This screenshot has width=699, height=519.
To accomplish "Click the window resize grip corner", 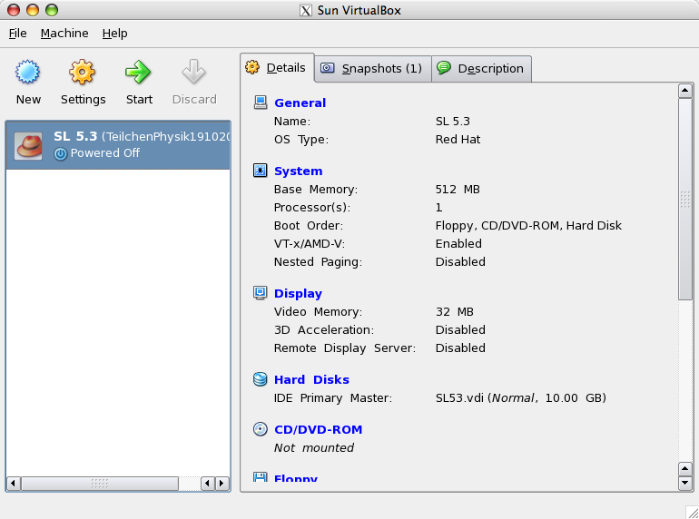I will [x=692, y=513].
